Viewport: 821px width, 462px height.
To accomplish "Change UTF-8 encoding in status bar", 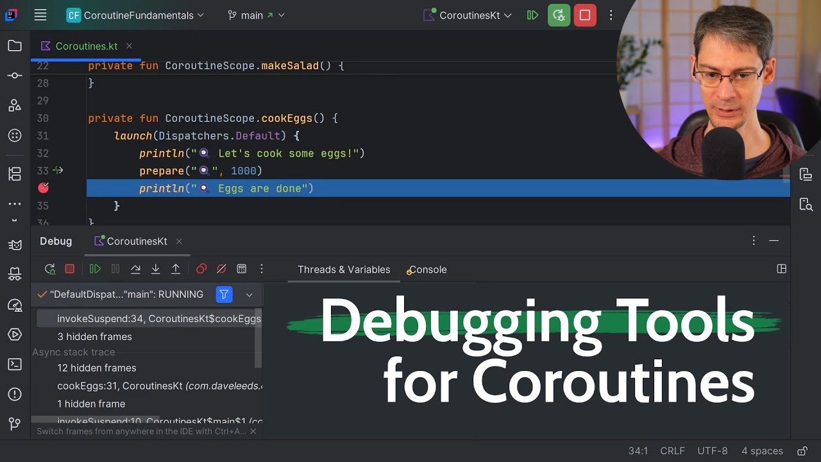I will [x=712, y=451].
